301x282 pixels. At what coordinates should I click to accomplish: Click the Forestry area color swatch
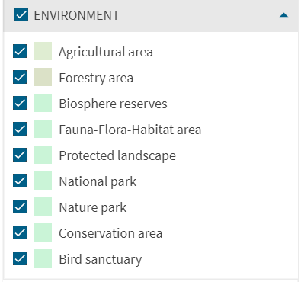43,77
